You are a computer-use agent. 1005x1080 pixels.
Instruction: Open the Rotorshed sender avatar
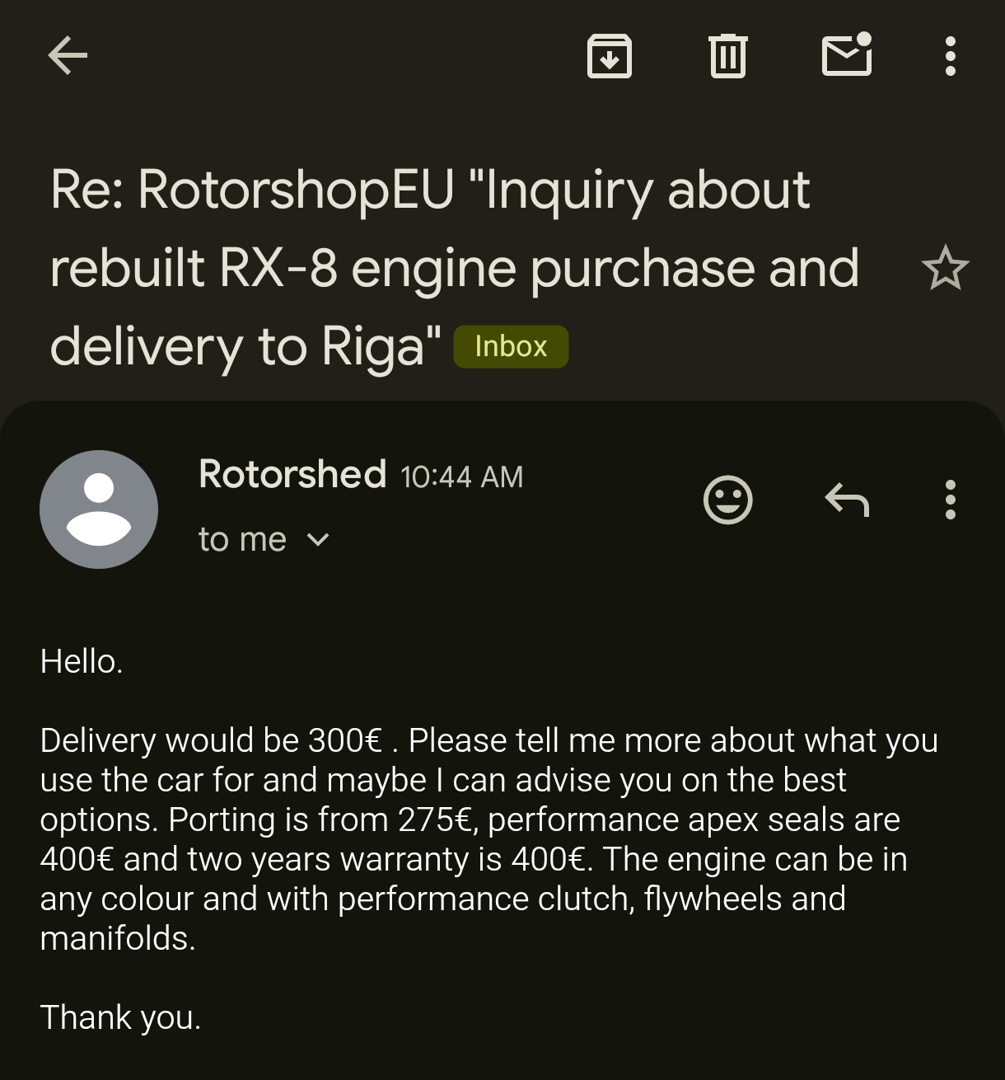coord(99,509)
